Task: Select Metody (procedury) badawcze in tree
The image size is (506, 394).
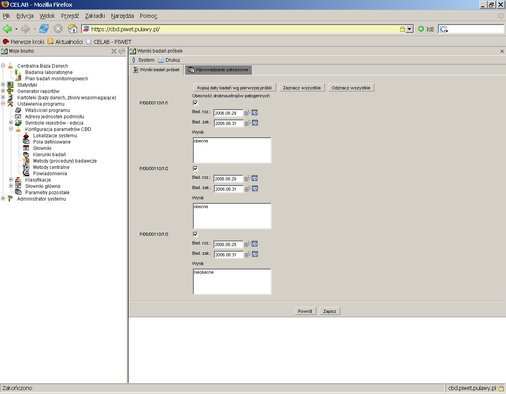Action: pos(65,161)
